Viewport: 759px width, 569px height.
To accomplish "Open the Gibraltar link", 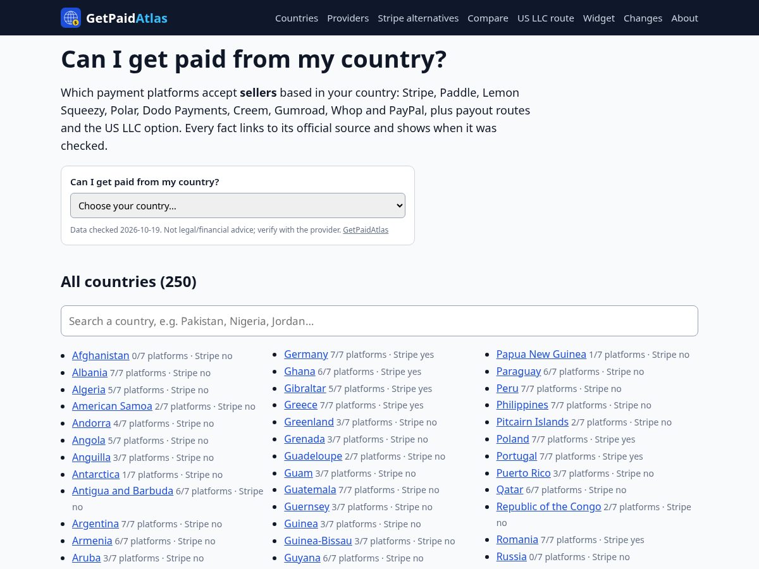I will point(305,388).
